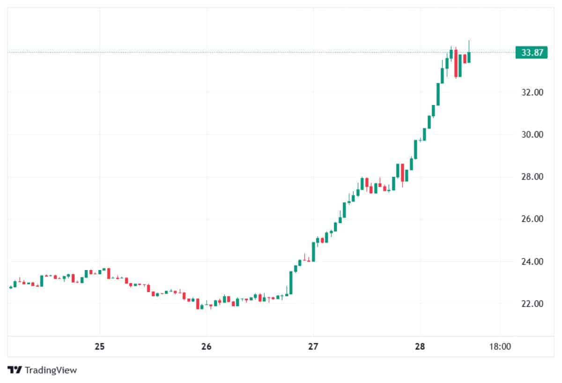Click the 22.00 price scale label
Viewport: 562px width, 383px height.
tap(532, 303)
